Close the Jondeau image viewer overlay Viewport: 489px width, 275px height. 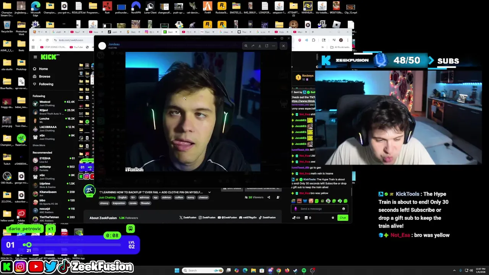click(x=283, y=46)
